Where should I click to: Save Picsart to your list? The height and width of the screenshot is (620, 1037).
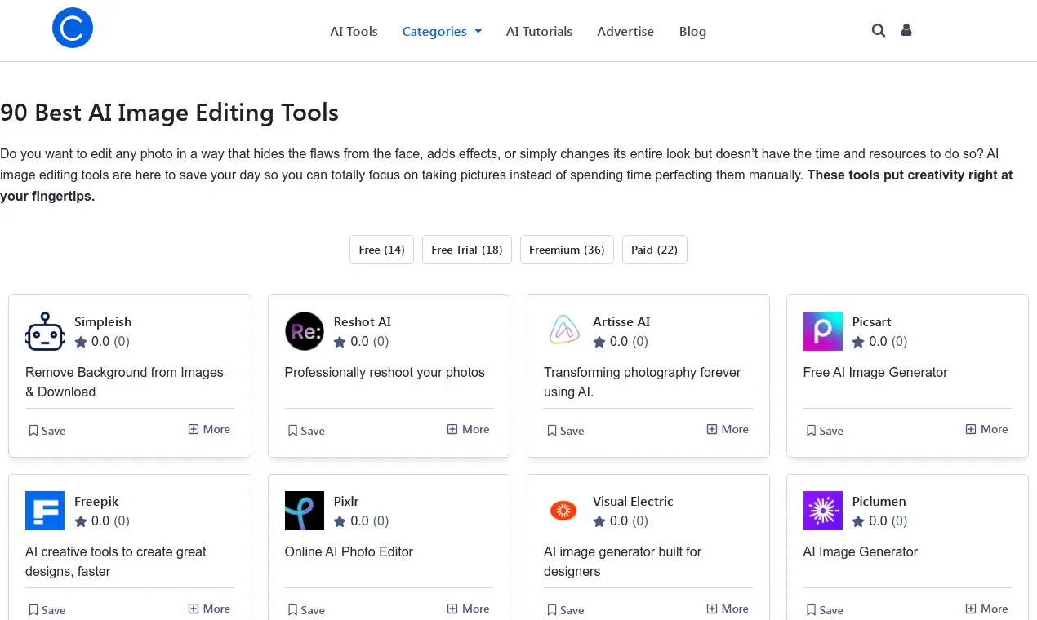[x=825, y=431]
